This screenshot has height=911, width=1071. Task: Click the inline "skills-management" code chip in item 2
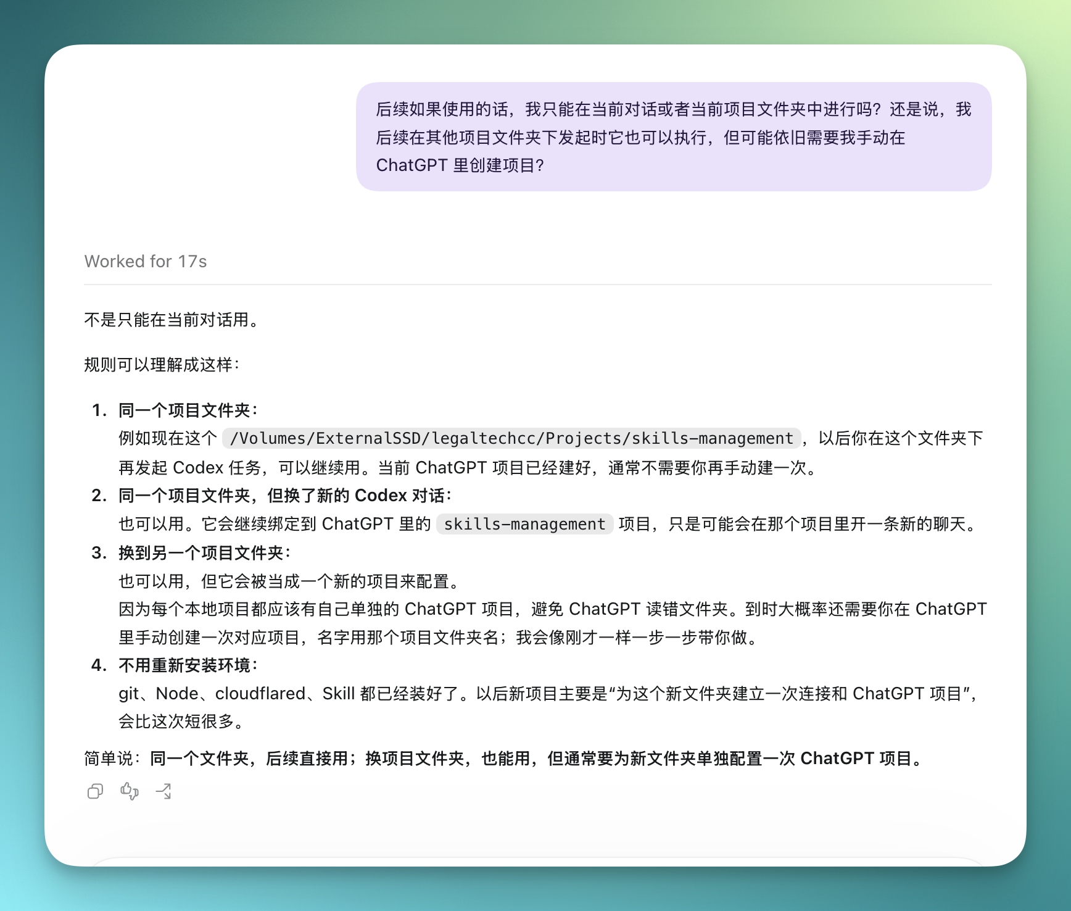point(524,524)
